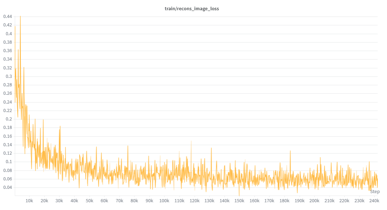Viewport: 387px width, 210px height.
Task: Click the loss spike at step 30k
Action: click(x=60, y=126)
